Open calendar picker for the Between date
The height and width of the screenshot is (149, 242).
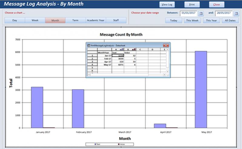tap(201, 14)
